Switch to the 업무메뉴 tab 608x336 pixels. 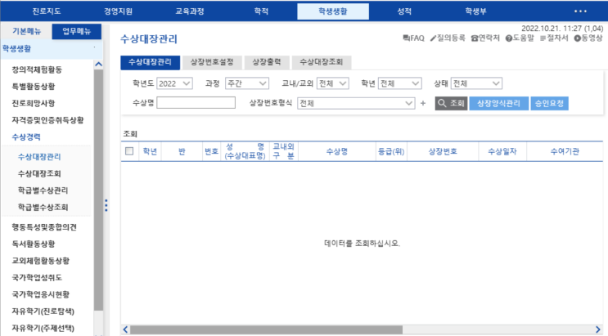point(76,31)
